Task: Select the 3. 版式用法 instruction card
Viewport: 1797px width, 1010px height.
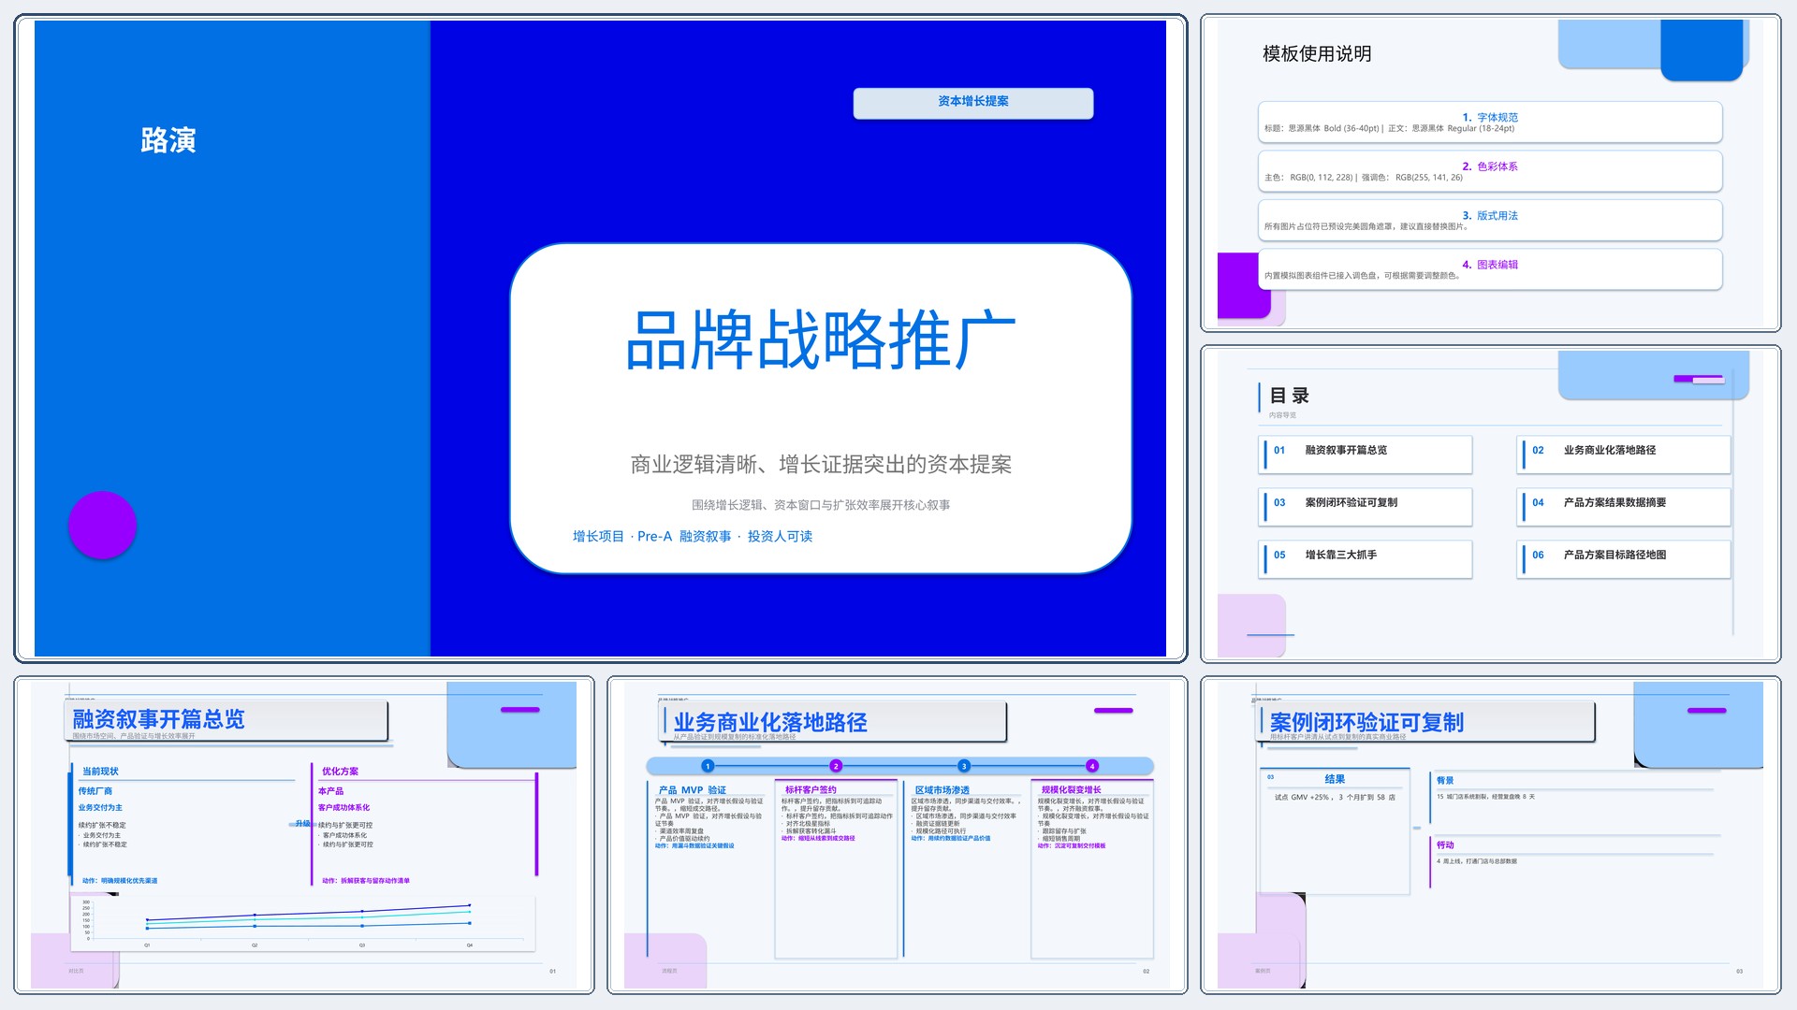Action: tap(1490, 221)
